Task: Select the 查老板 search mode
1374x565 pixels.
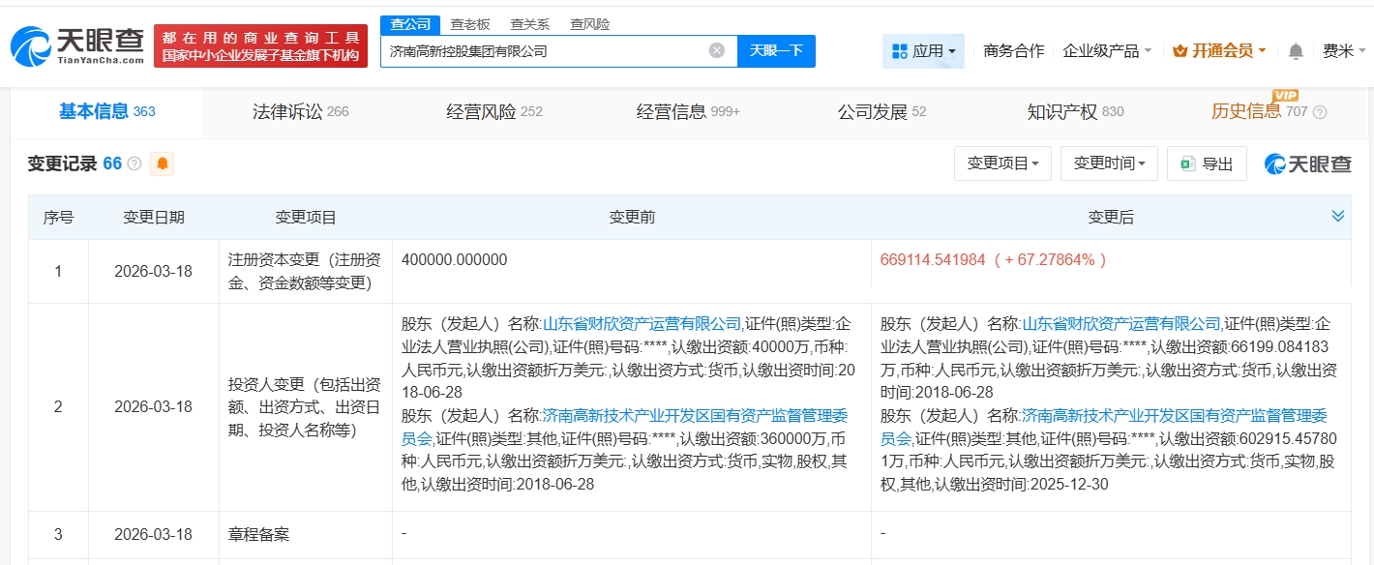Action: click(470, 24)
